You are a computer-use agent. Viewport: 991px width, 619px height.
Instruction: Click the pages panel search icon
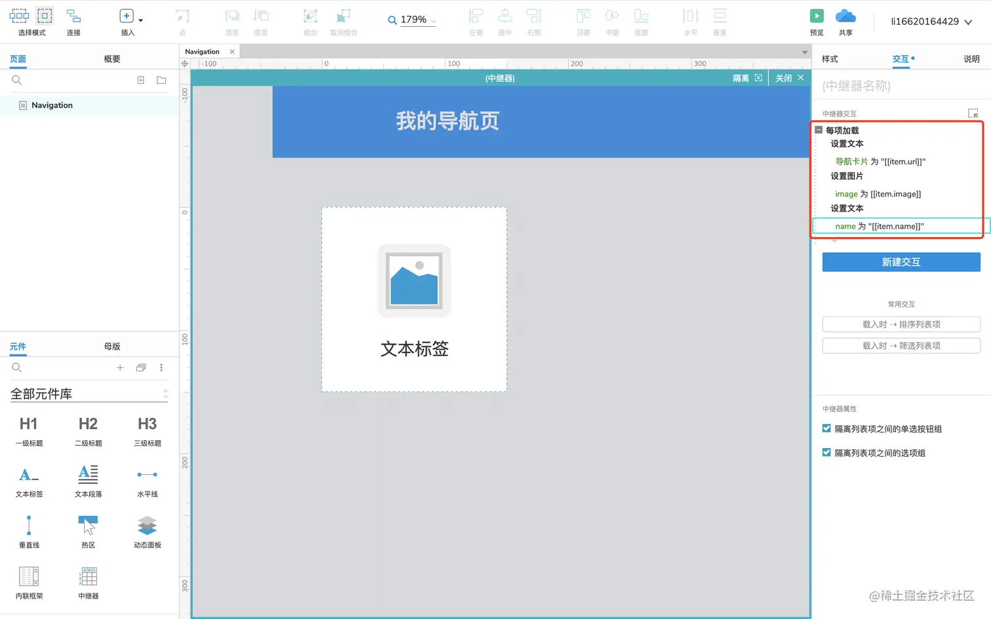pos(17,80)
